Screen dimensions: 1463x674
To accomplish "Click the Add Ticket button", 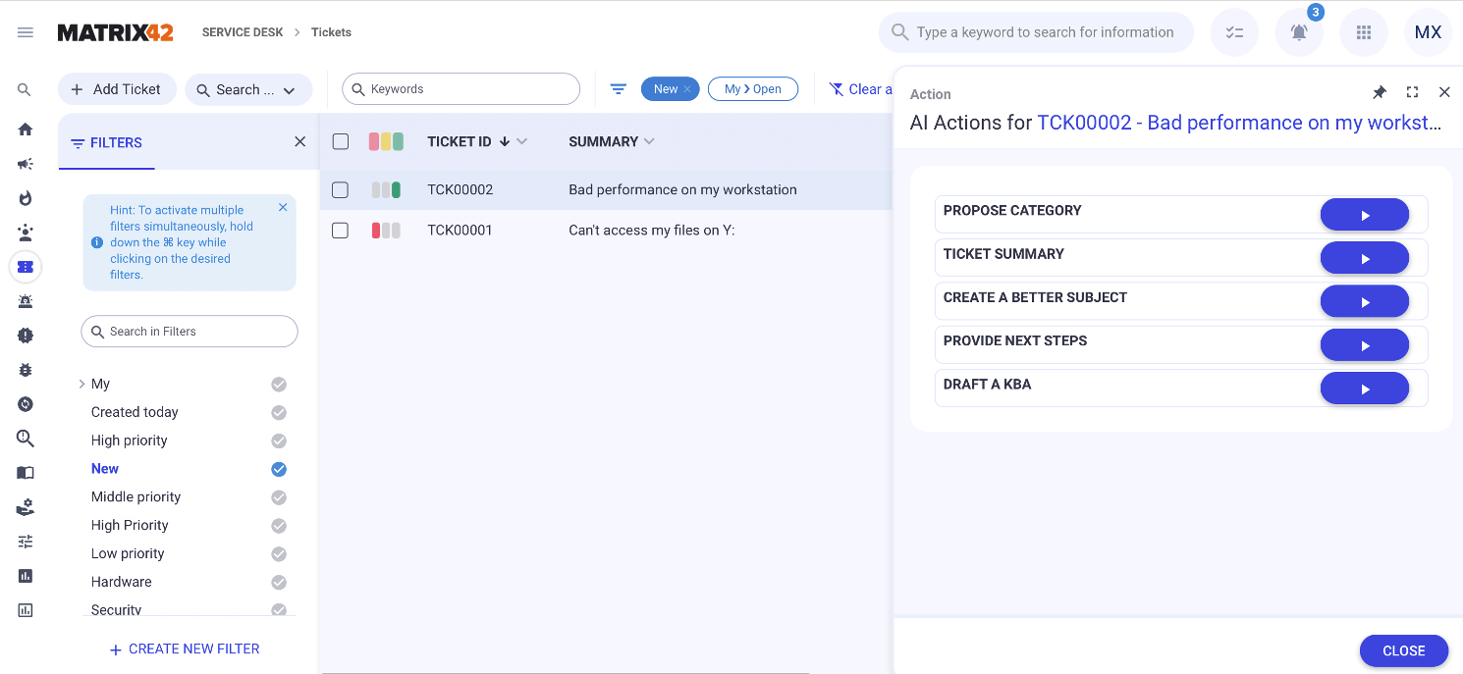I will click(117, 89).
